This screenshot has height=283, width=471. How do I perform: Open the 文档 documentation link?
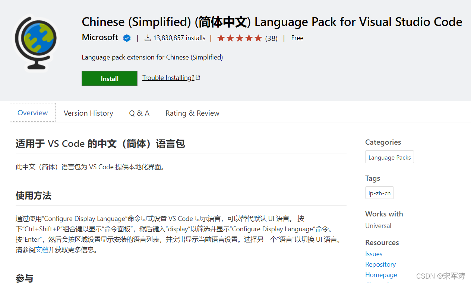(x=42, y=250)
